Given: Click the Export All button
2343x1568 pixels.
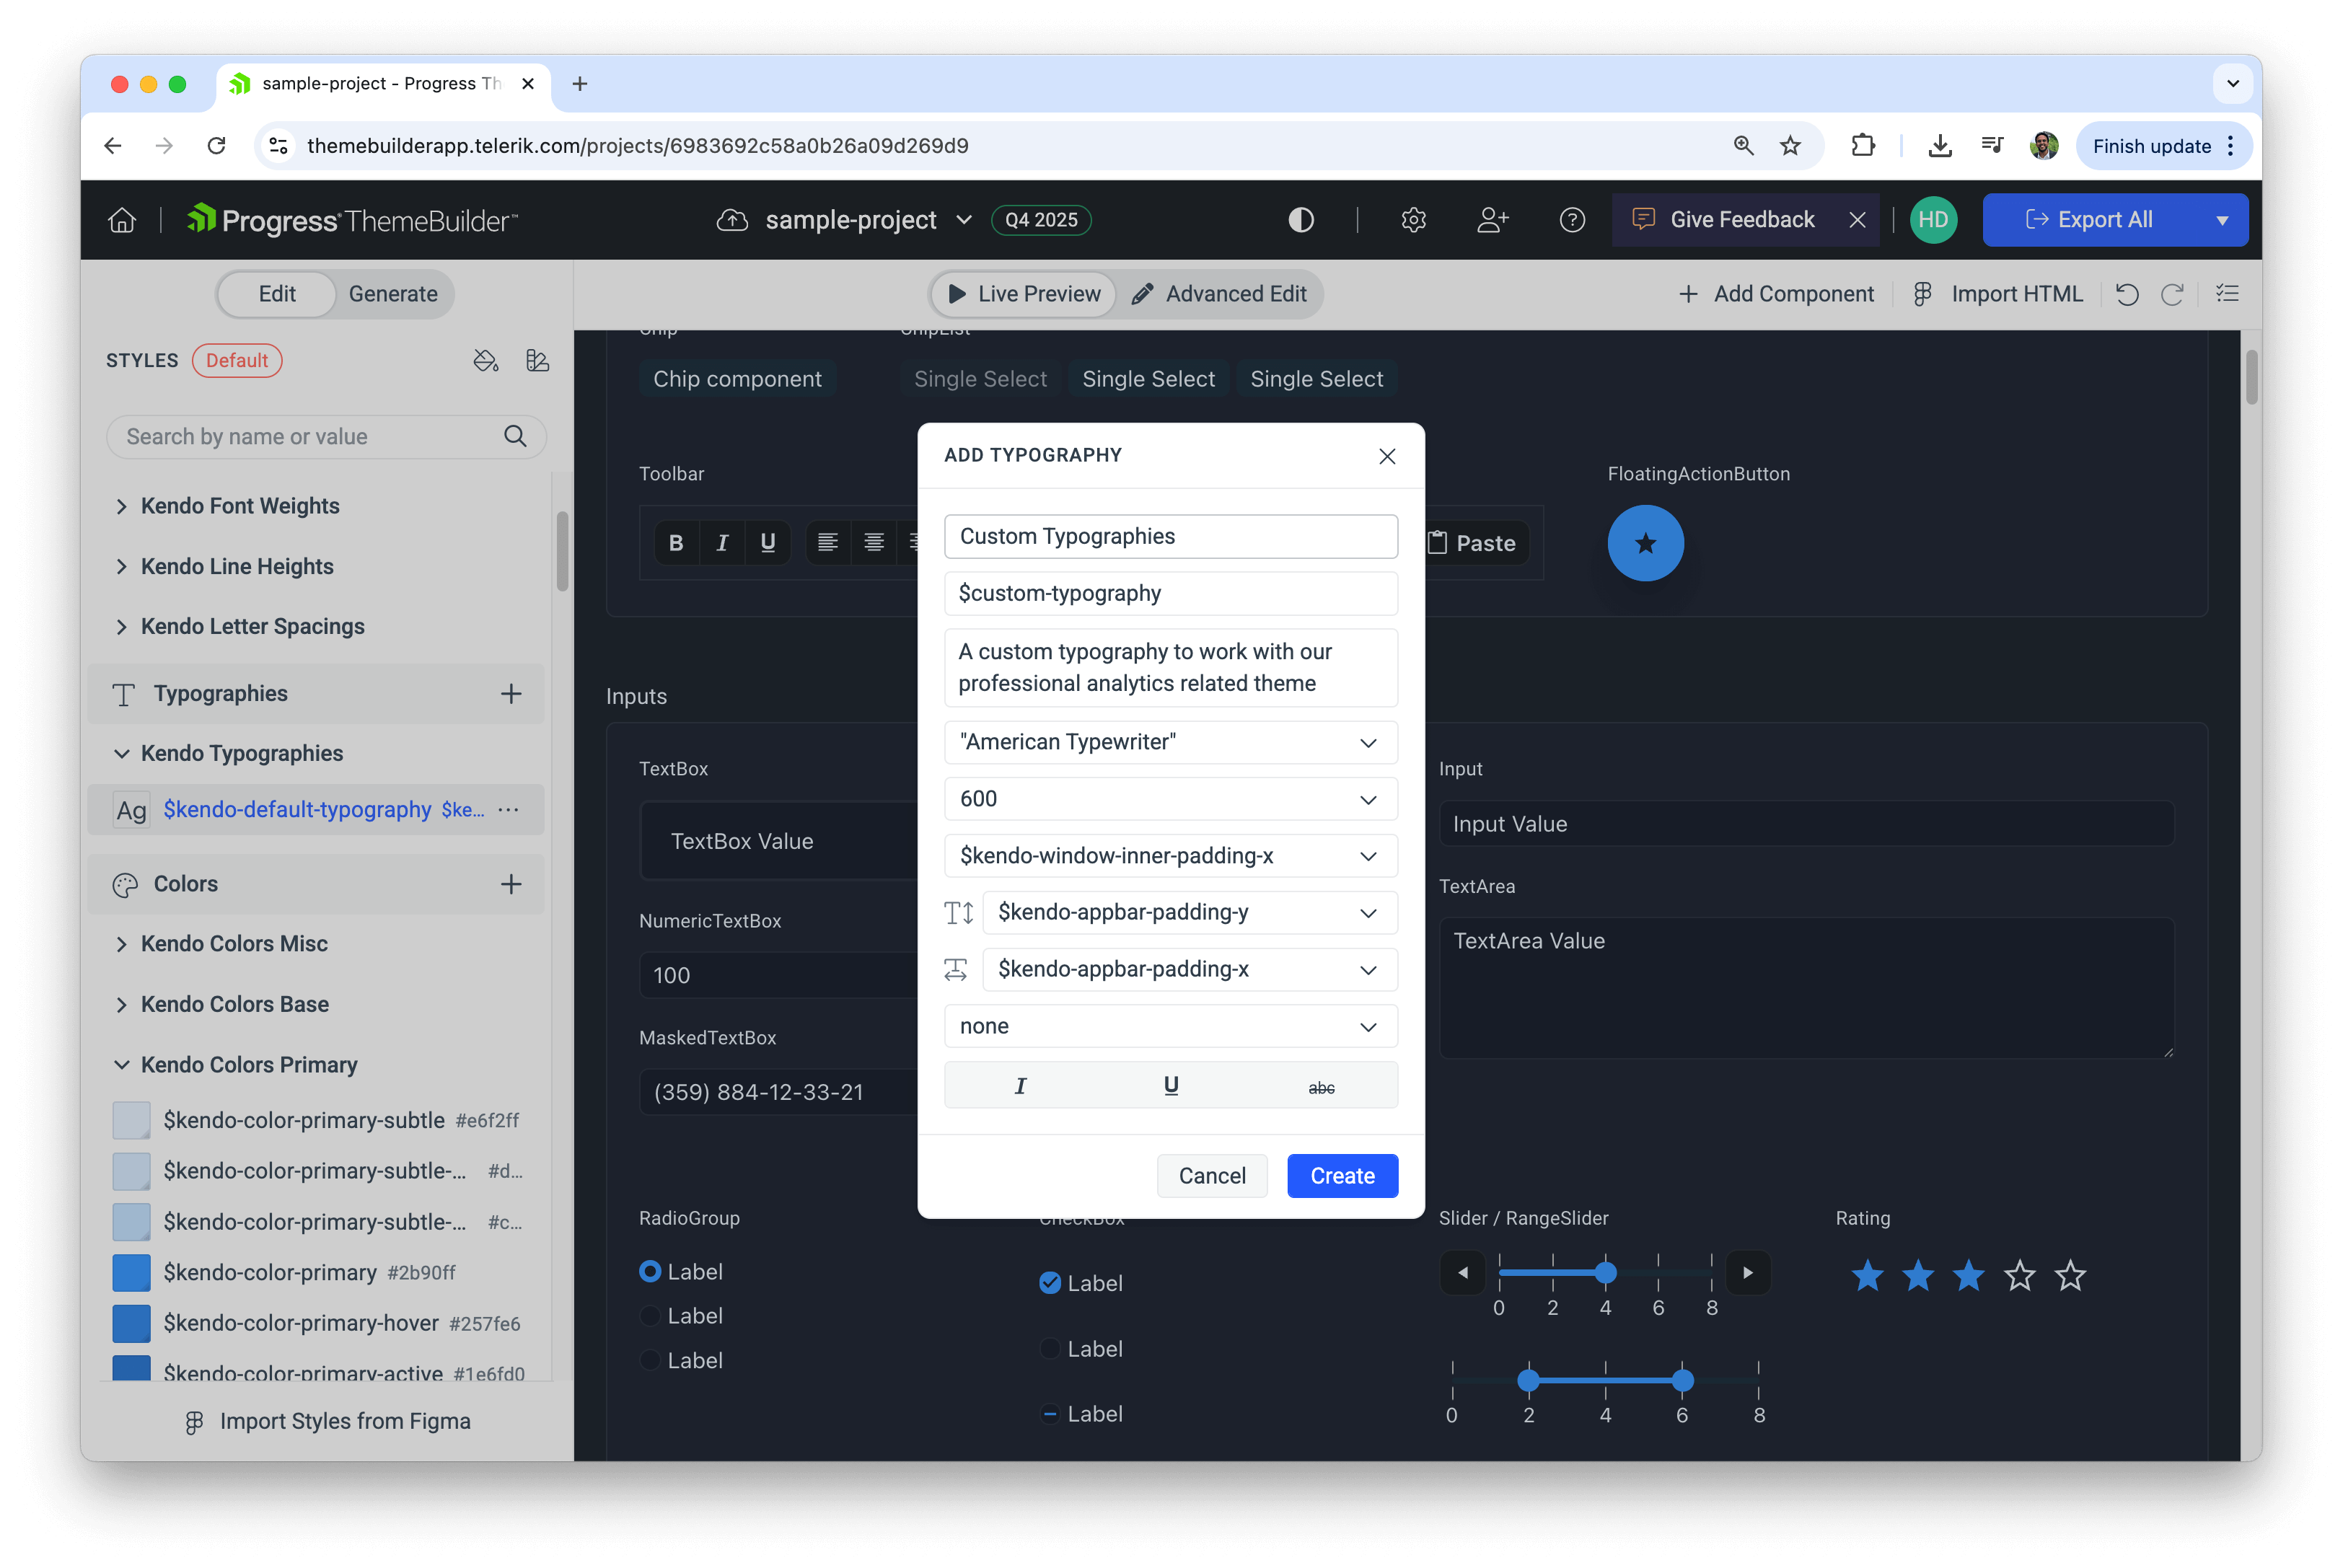Looking at the screenshot, I should (2089, 220).
